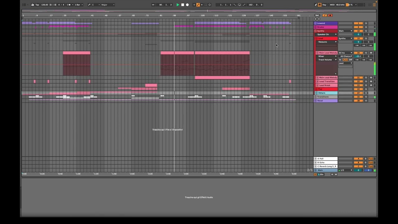Click the MIDI map mode button

[x=332, y=5]
